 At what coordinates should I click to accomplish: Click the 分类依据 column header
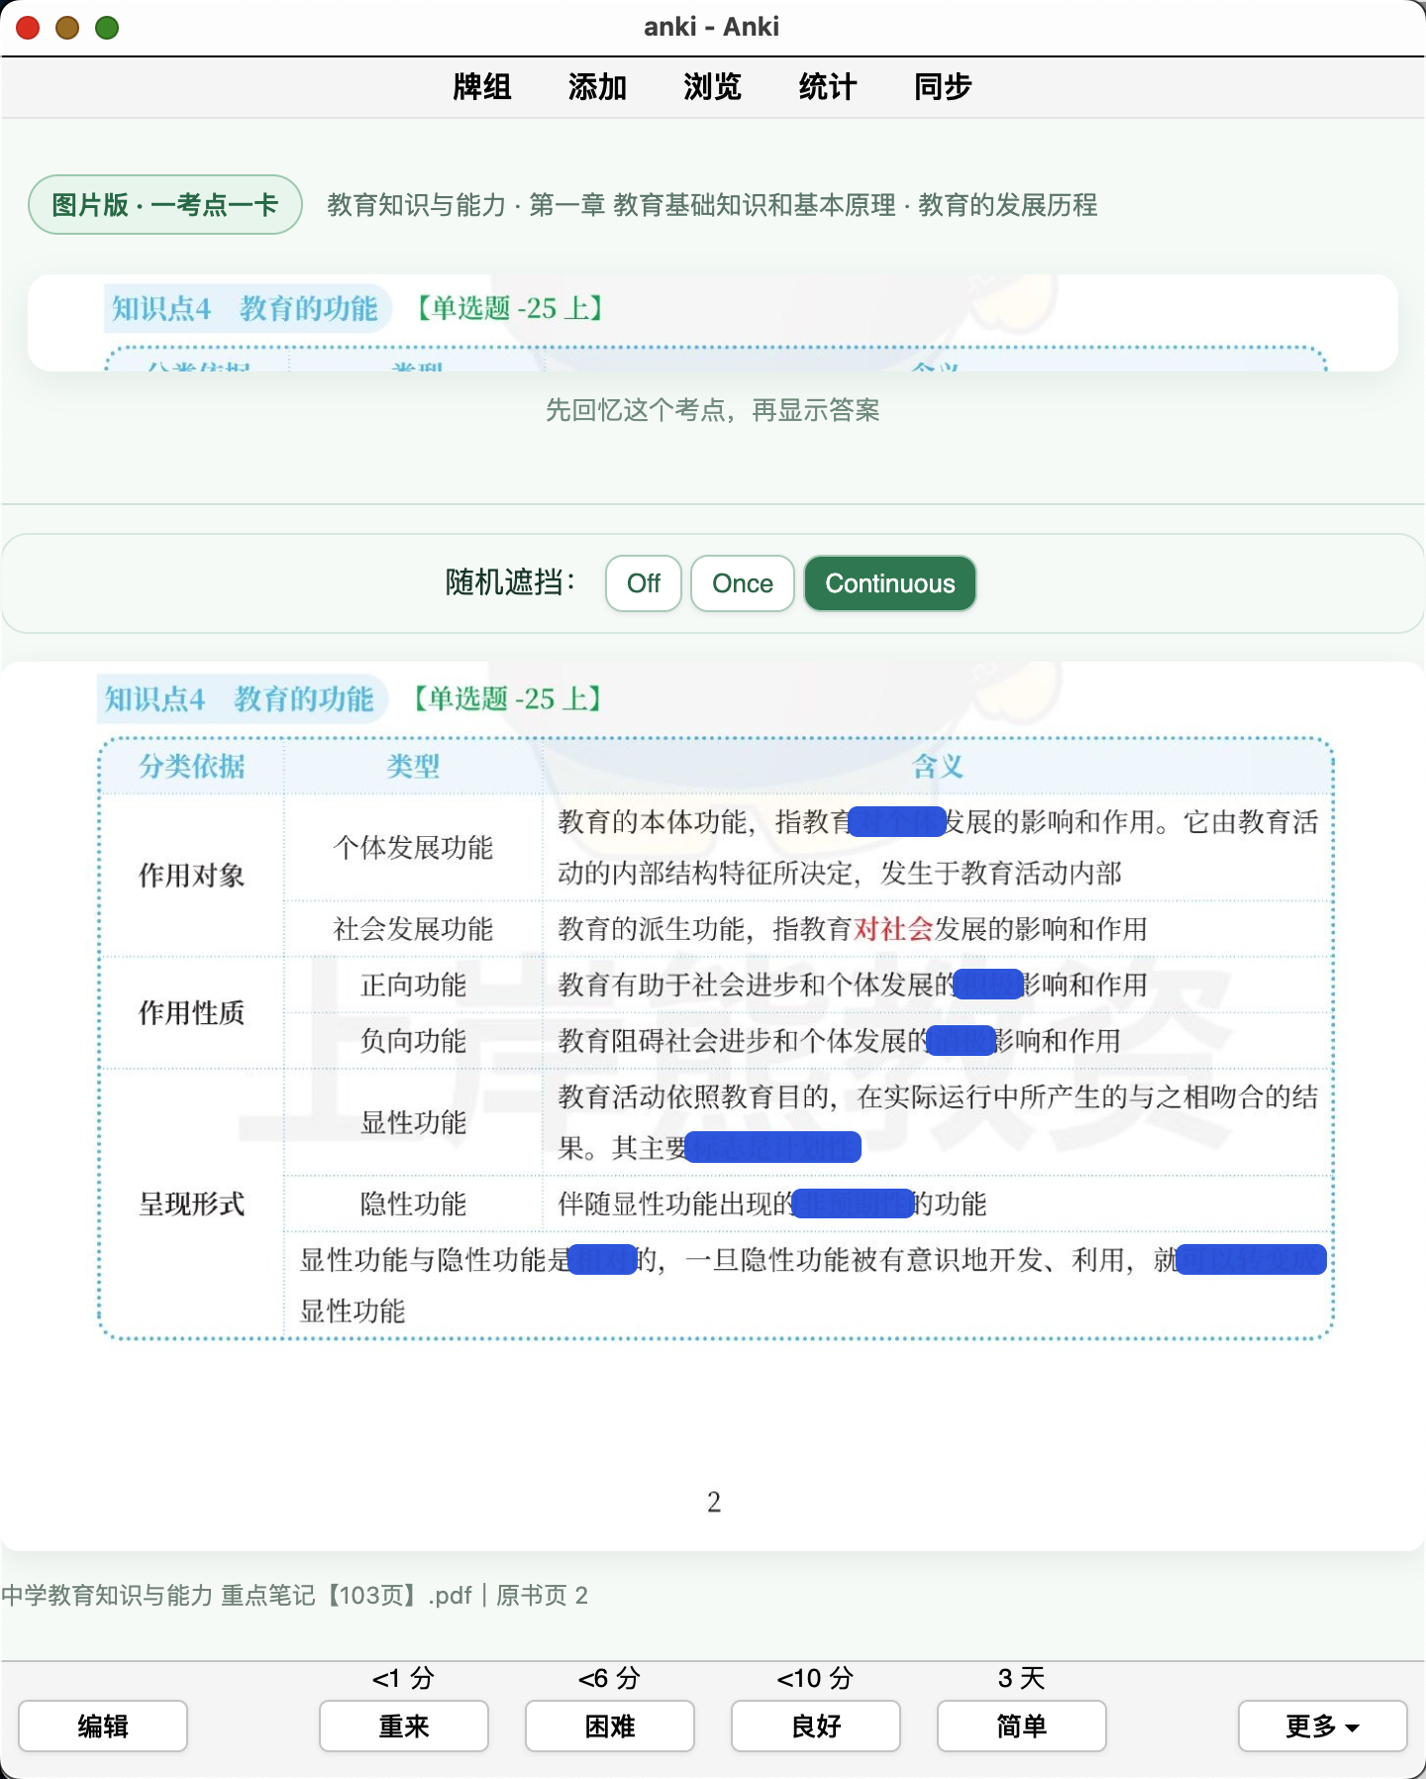pos(191,767)
